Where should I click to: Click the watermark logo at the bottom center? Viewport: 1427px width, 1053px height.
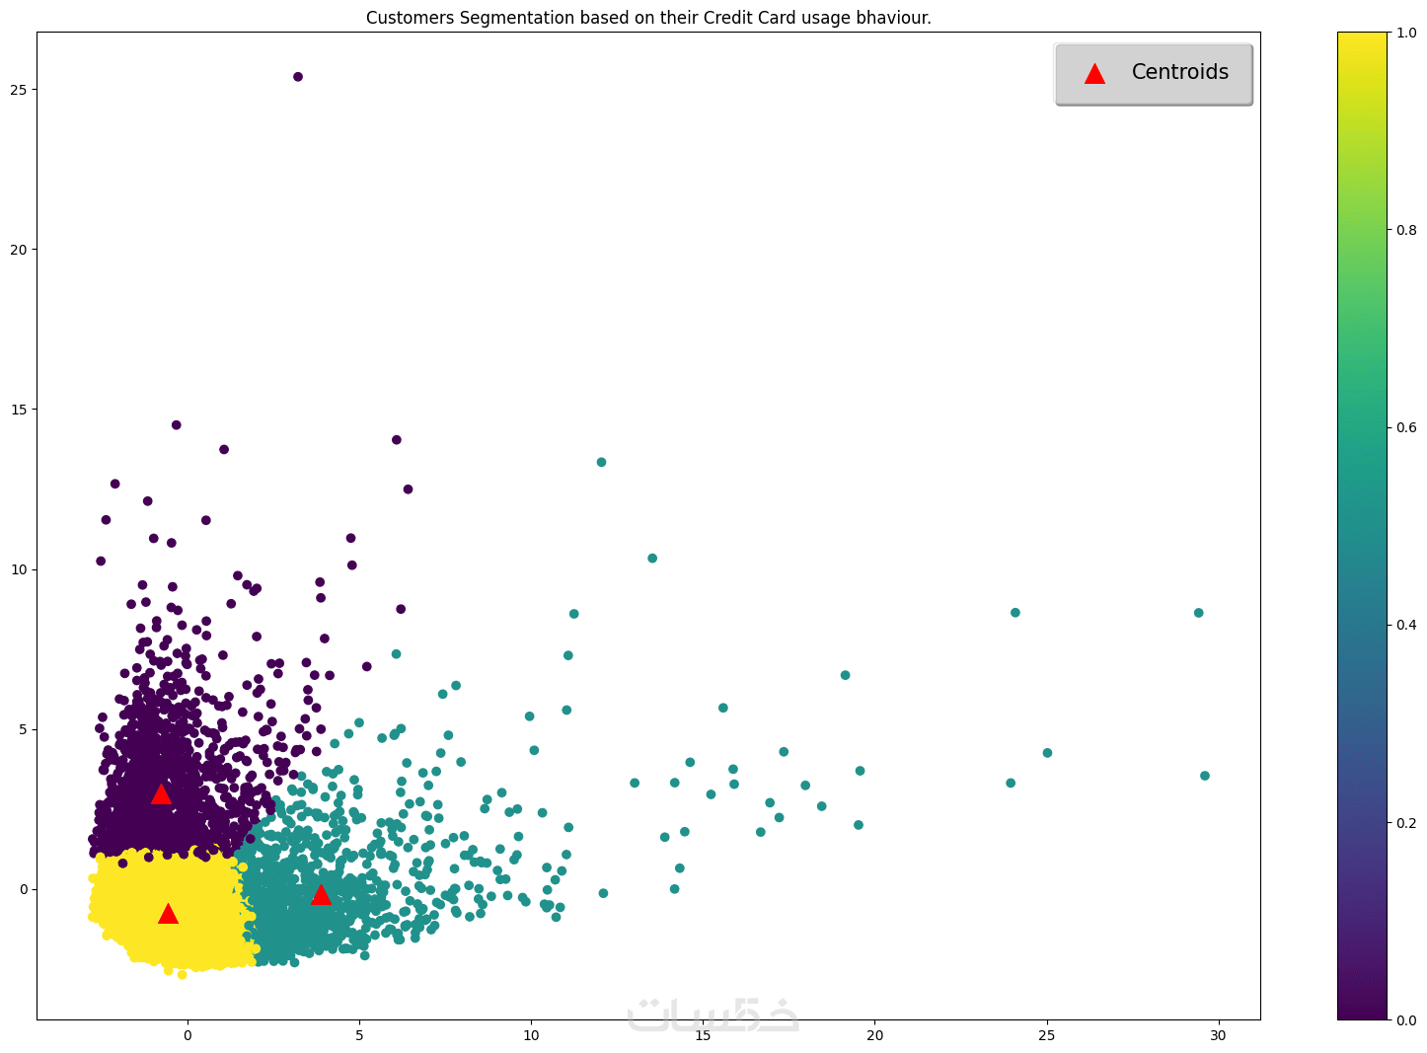pyautogui.click(x=713, y=1015)
